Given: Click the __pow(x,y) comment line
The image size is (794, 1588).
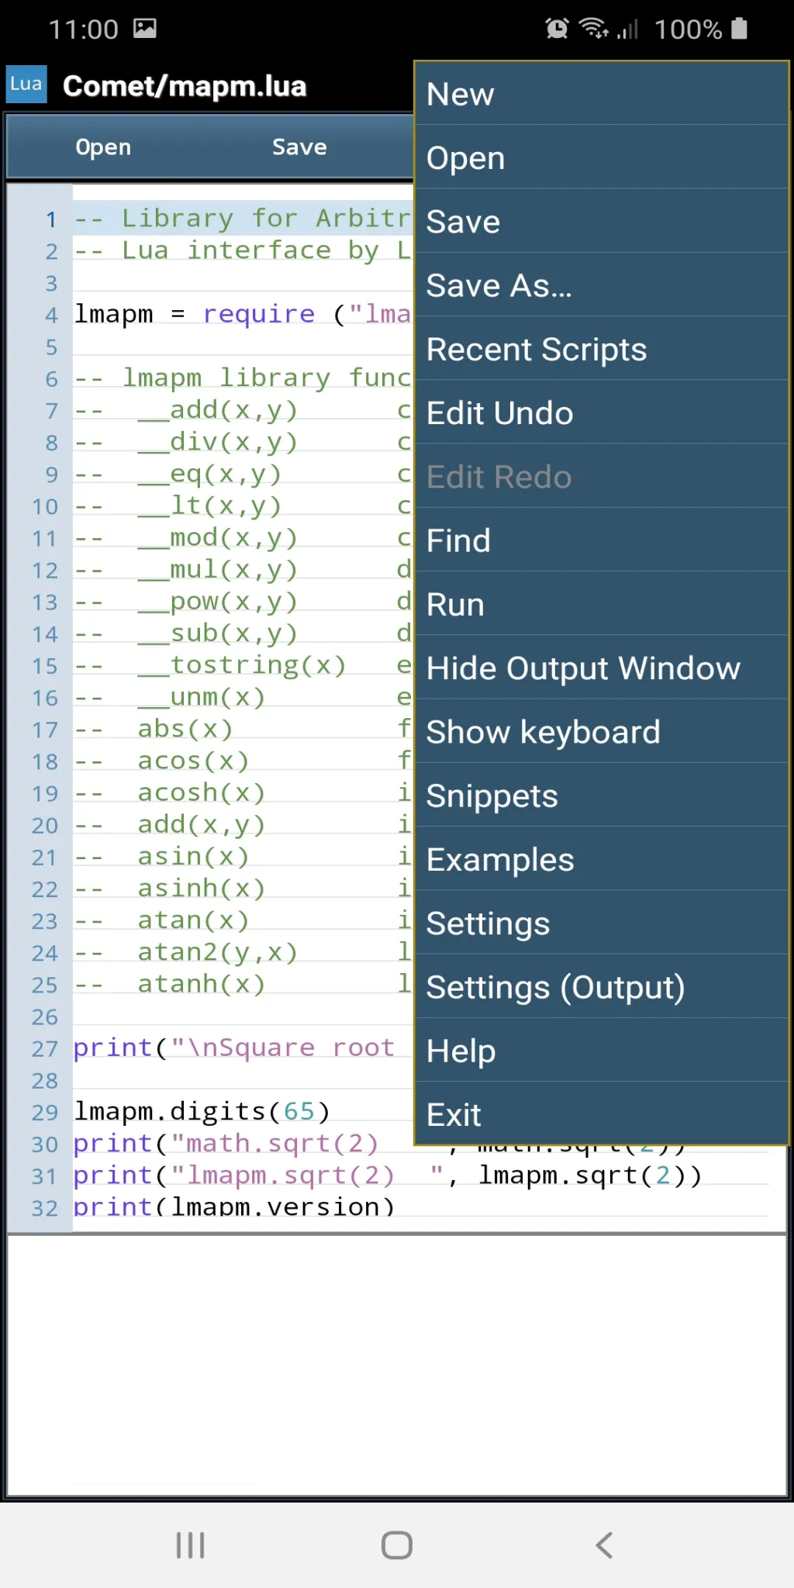Looking at the screenshot, I should pyautogui.click(x=242, y=601).
